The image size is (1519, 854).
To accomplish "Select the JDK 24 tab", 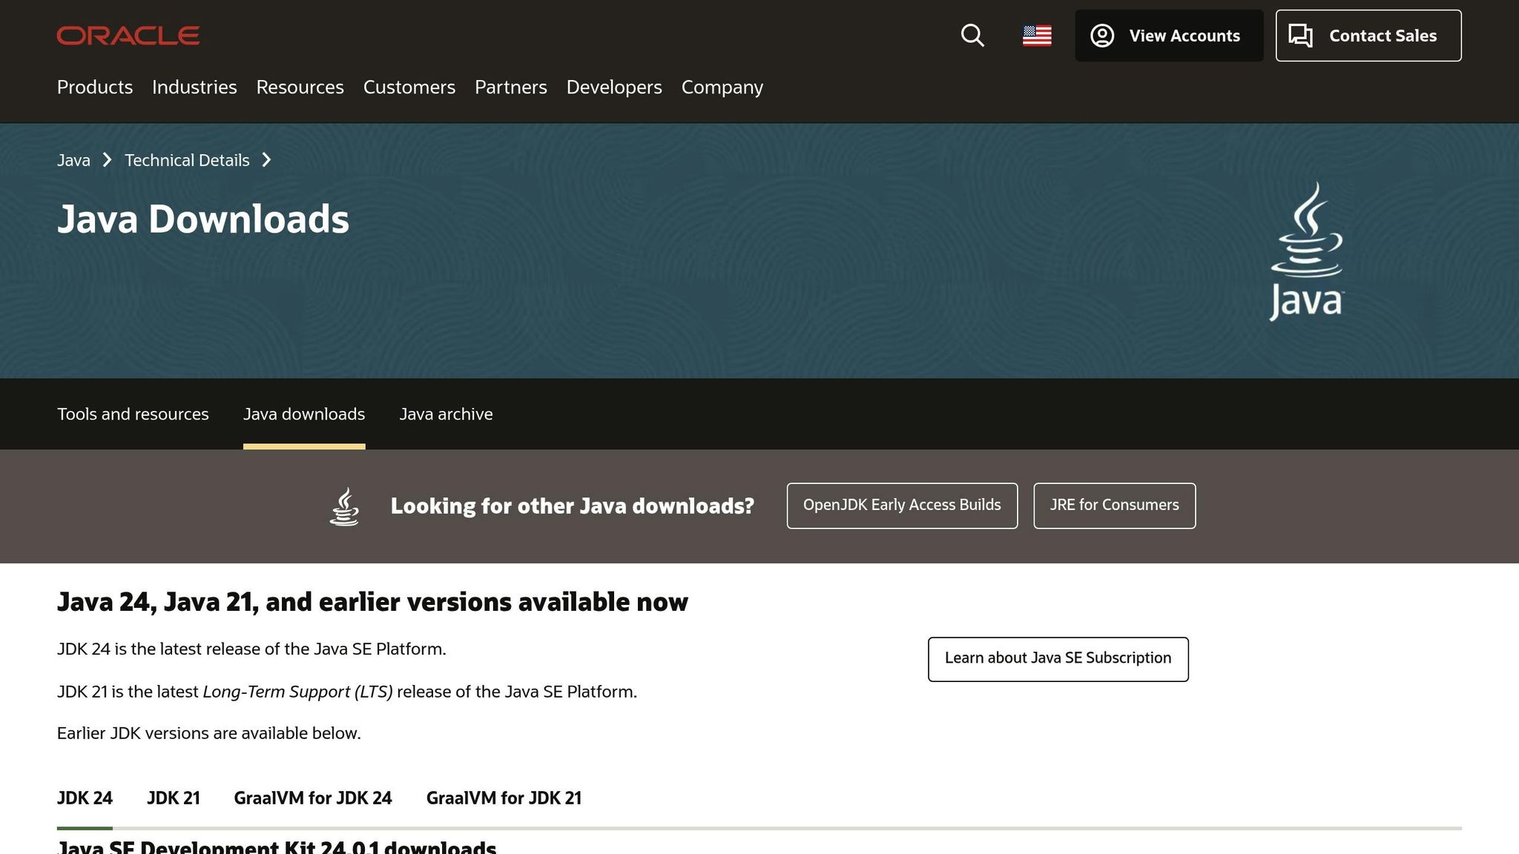I will 85,798.
